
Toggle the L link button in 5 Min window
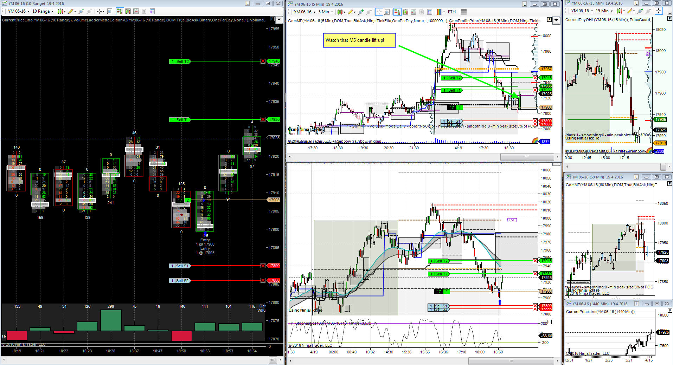(525, 4)
